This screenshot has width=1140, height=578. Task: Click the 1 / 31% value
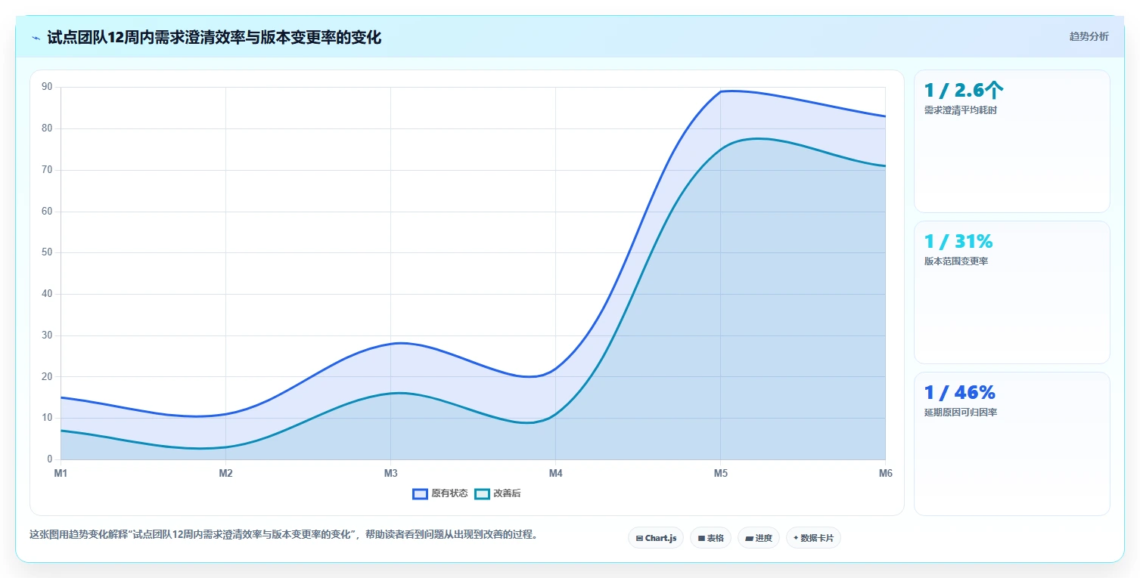[958, 242]
